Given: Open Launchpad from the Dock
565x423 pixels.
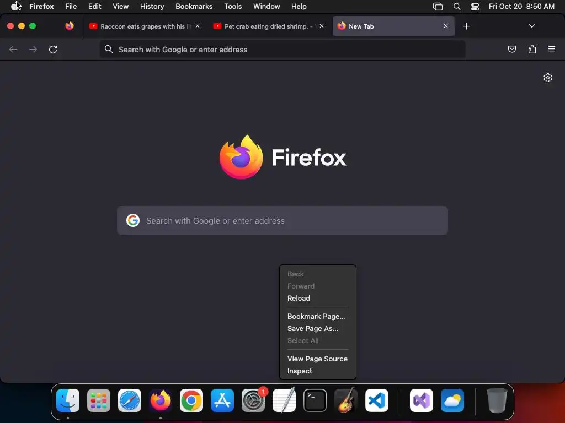Looking at the screenshot, I should pos(99,400).
